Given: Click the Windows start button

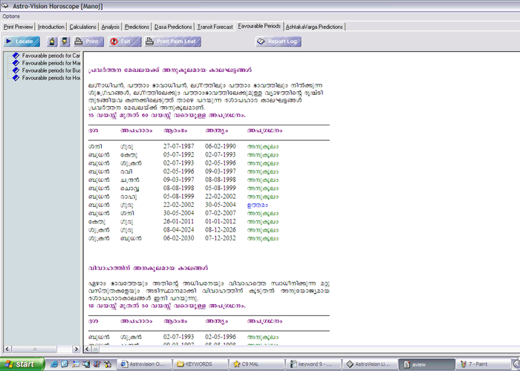Looking at the screenshot, I should coord(22,364).
